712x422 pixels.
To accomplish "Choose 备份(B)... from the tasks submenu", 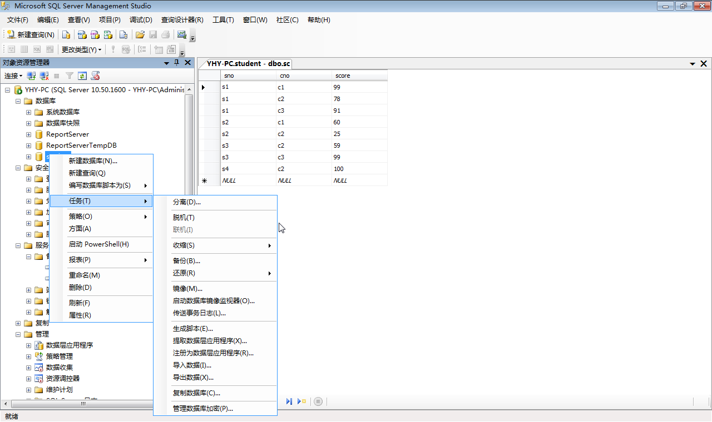I will coord(215,261).
